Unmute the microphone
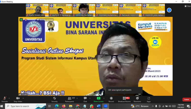This screenshot has width=191, height=109. (x=5, y=99)
